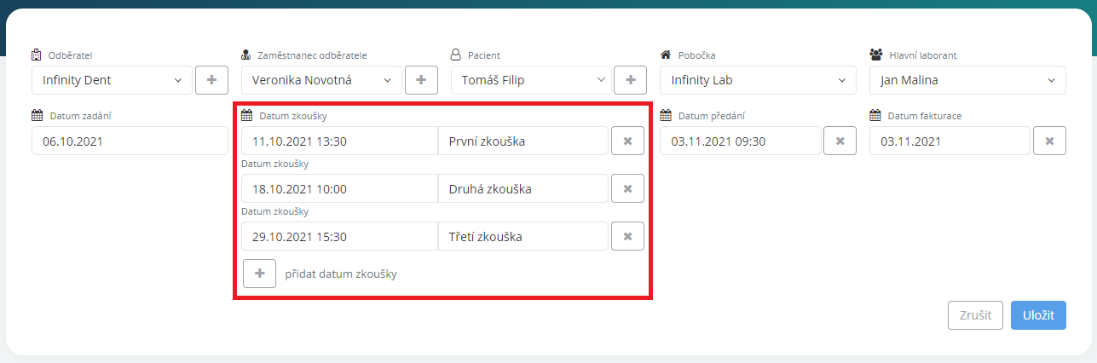The image size is (1097, 363).
Task: Edit the 11.10.2021 13:30 exam date field
Action: [x=339, y=141]
